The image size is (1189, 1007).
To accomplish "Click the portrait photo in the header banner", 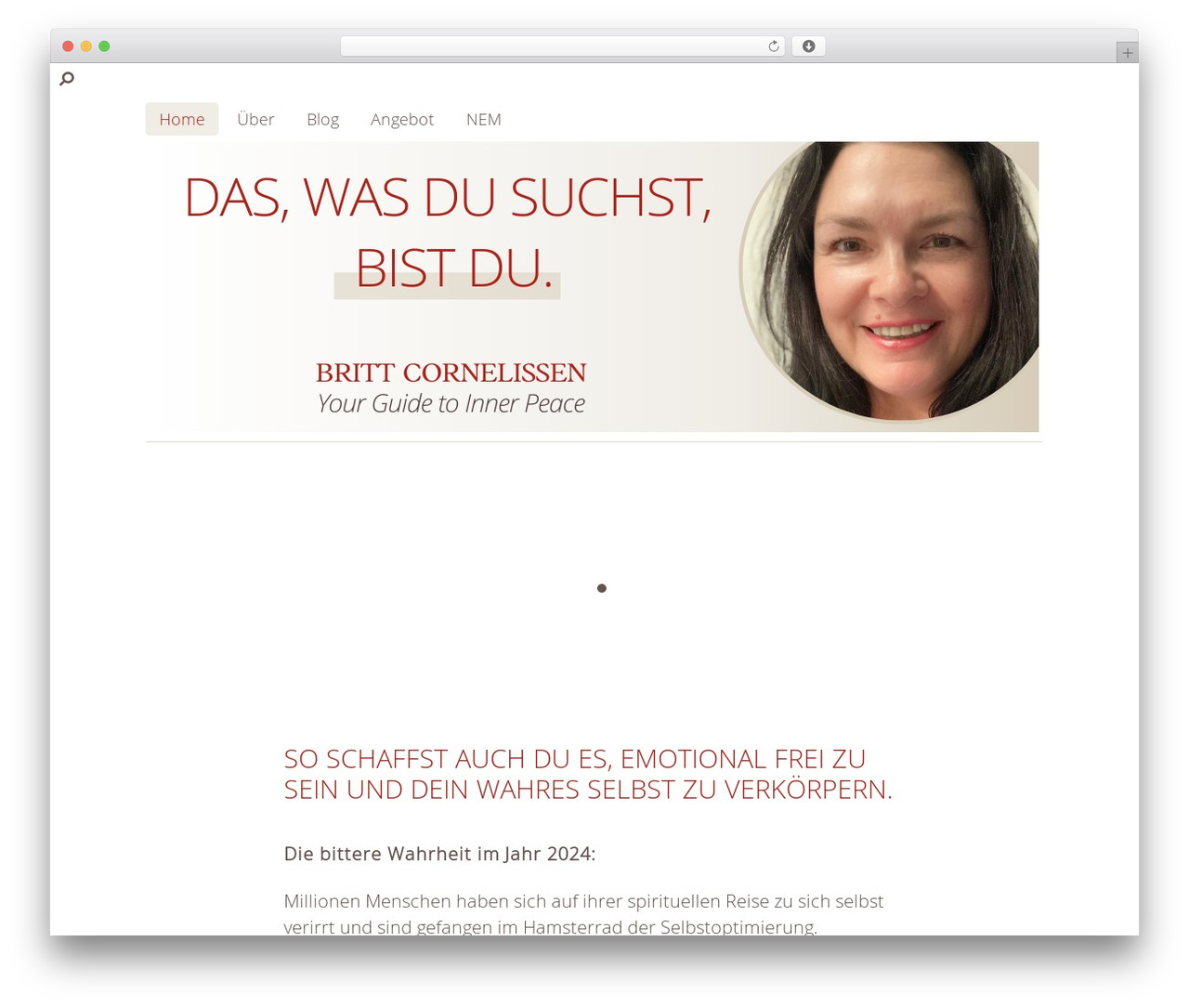I will click(889, 281).
